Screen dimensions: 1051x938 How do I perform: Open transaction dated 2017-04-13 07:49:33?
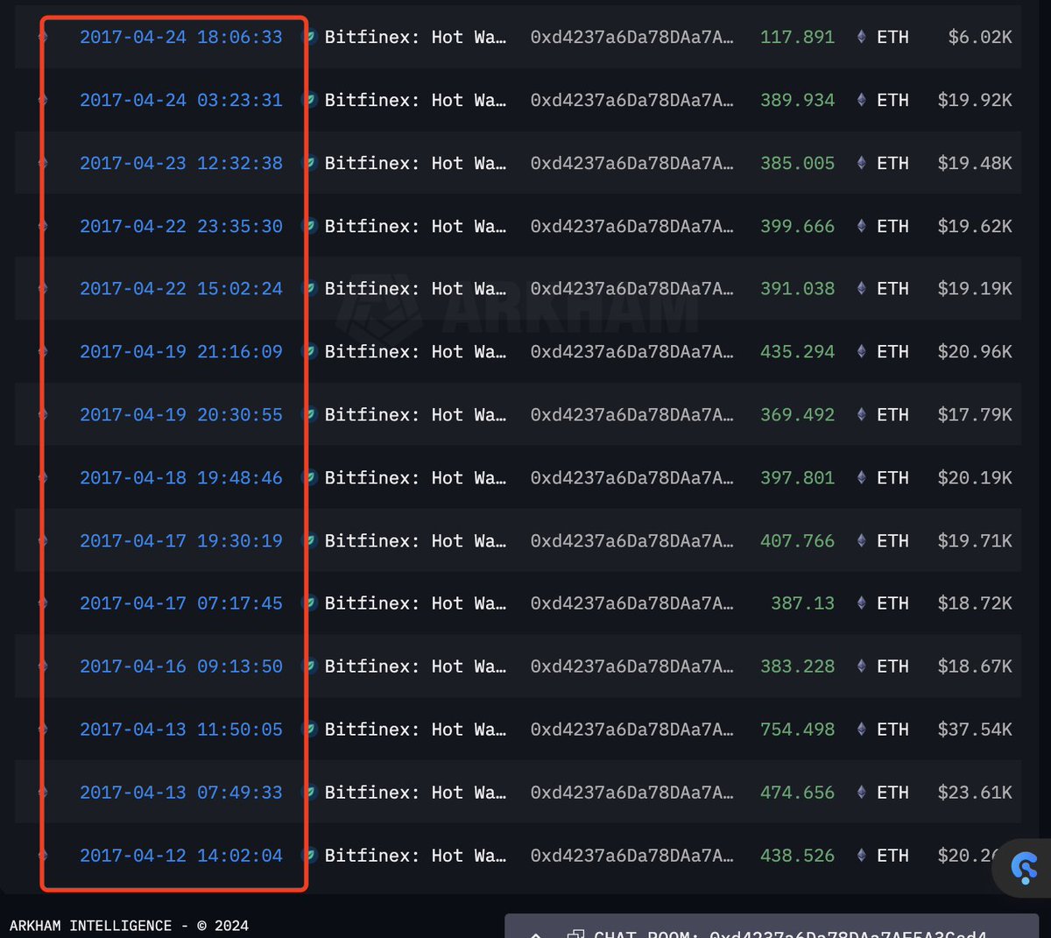(181, 792)
